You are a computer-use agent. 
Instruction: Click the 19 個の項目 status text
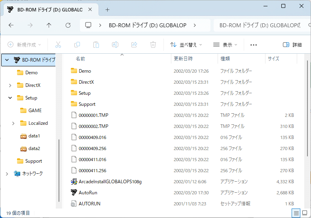pyautogui.click(x=18, y=213)
